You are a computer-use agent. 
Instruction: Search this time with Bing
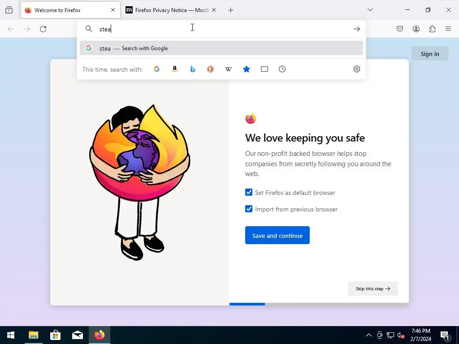pos(193,69)
